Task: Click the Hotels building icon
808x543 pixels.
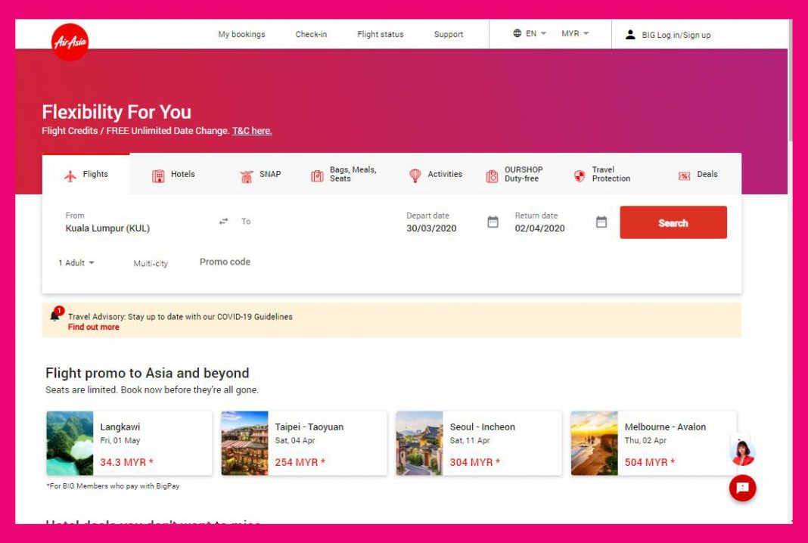Action: (x=159, y=175)
